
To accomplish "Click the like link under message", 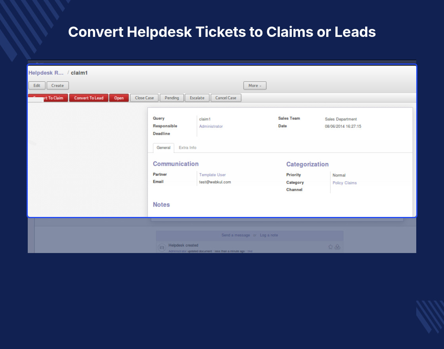I will point(250,251).
